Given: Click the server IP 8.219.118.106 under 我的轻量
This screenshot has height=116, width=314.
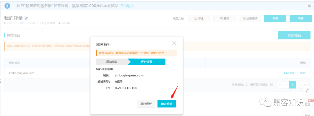Looking at the screenshot, I should pyautogui.click(x=14, y=23).
